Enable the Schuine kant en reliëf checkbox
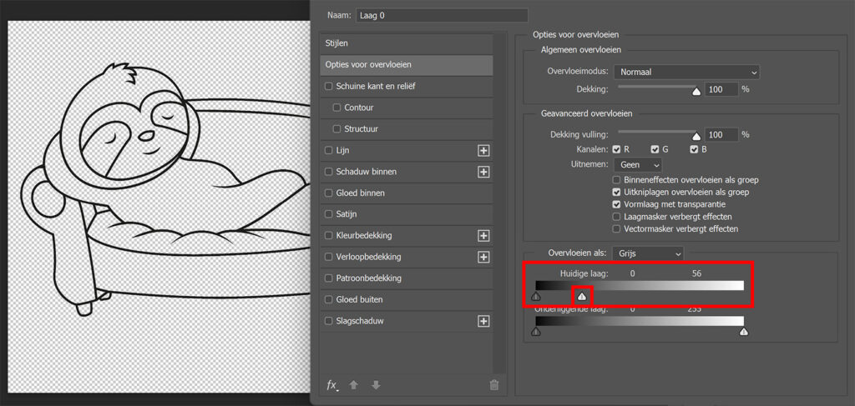 coord(329,86)
